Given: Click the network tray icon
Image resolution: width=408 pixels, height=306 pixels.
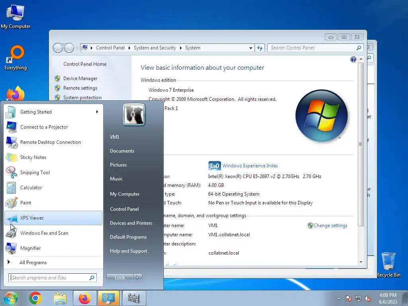Looking at the screenshot, I should click(x=358, y=299).
